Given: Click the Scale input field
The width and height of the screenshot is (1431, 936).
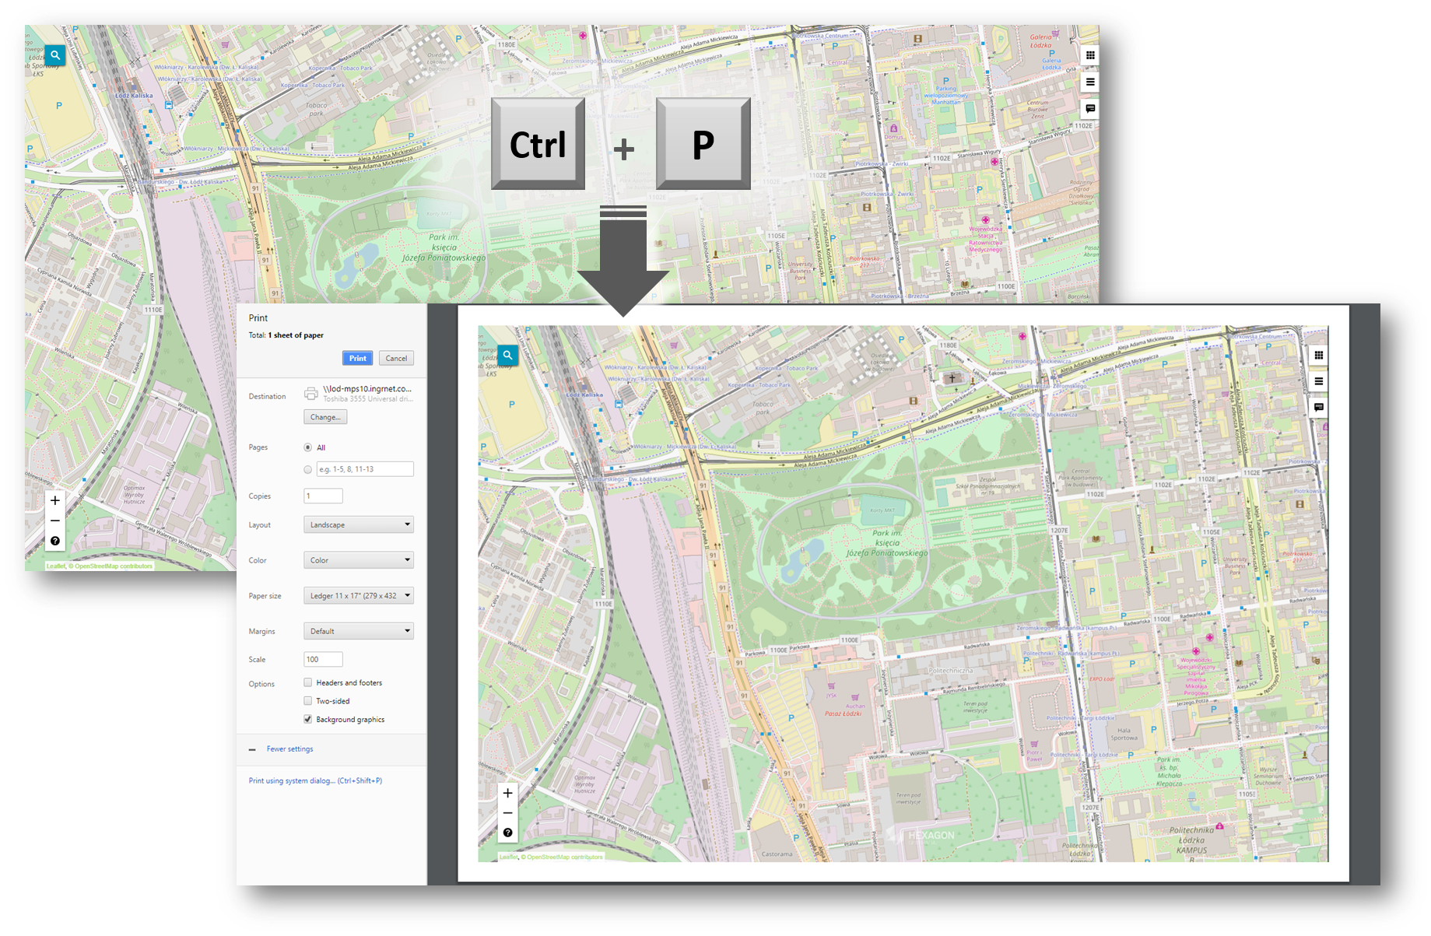Looking at the screenshot, I should tap(323, 659).
